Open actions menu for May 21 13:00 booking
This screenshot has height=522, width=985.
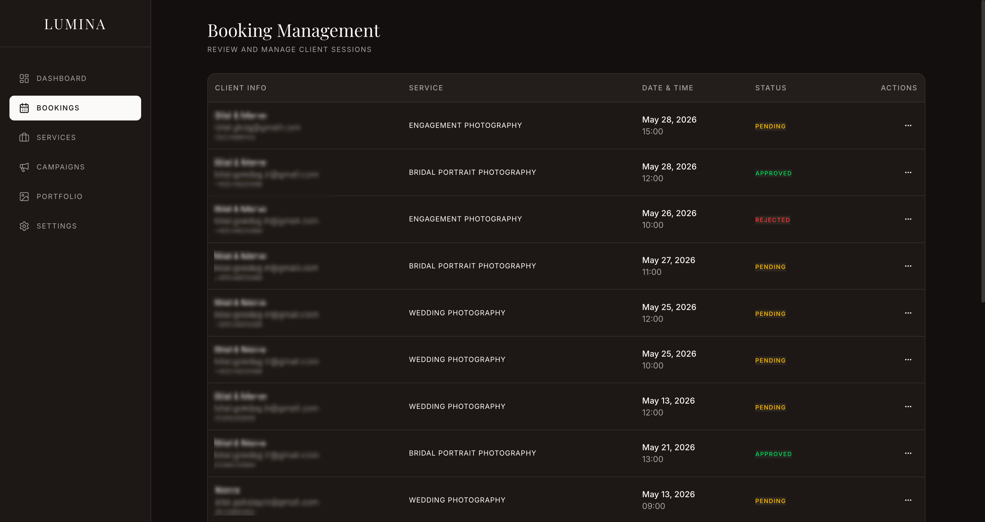tap(908, 453)
